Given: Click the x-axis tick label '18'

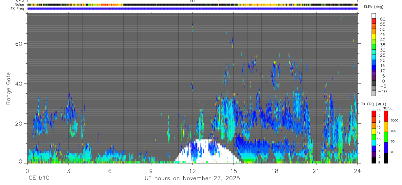Looking at the screenshot, I should [275, 171].
